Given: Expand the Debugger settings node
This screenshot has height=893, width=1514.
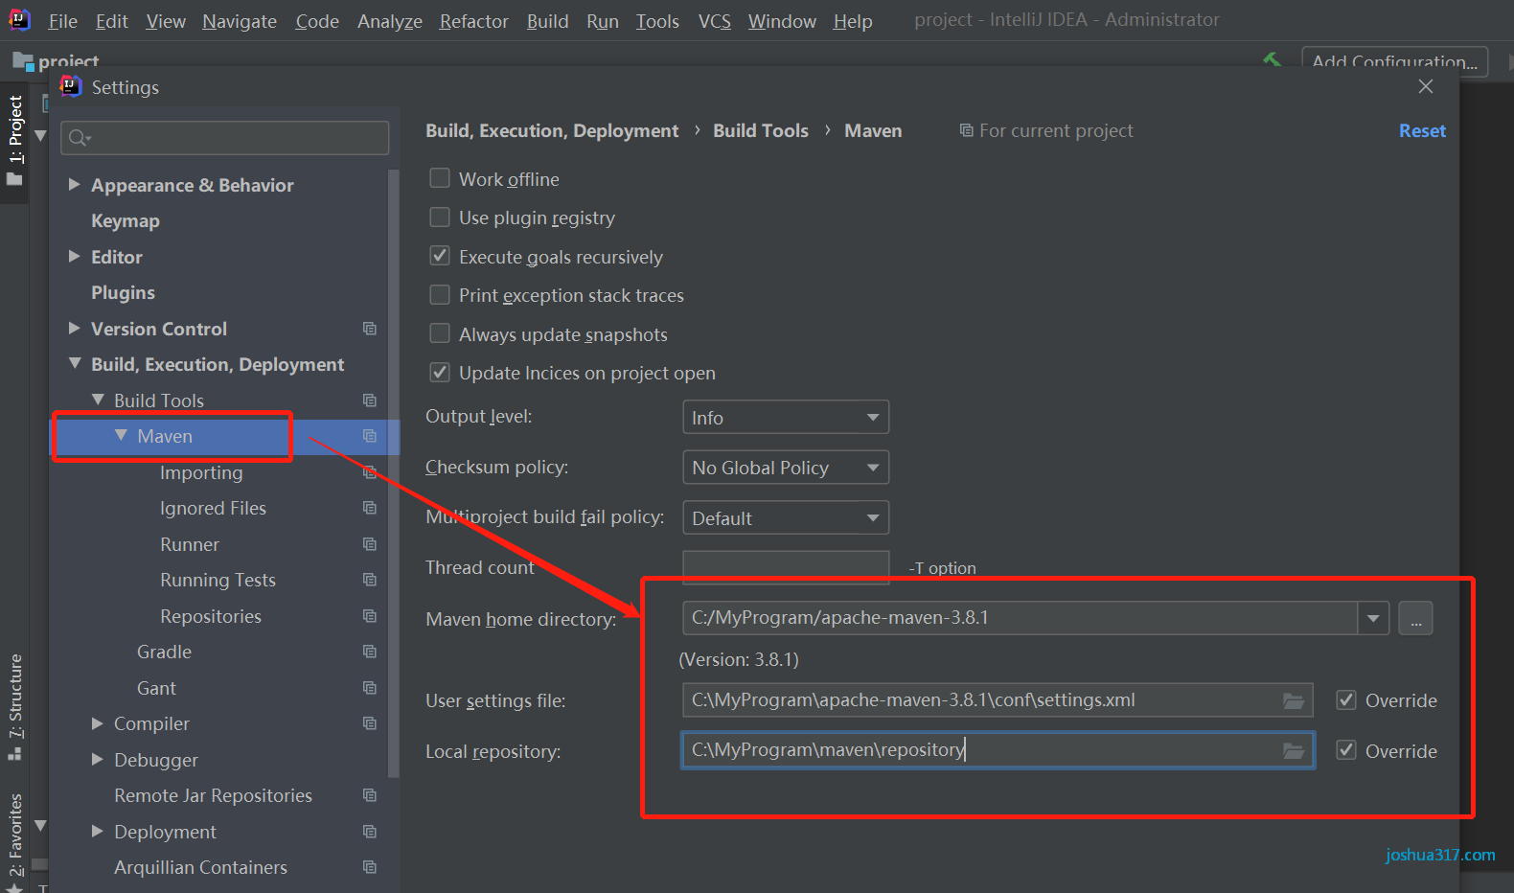Looking at the screenshot, I should point(97,759).
